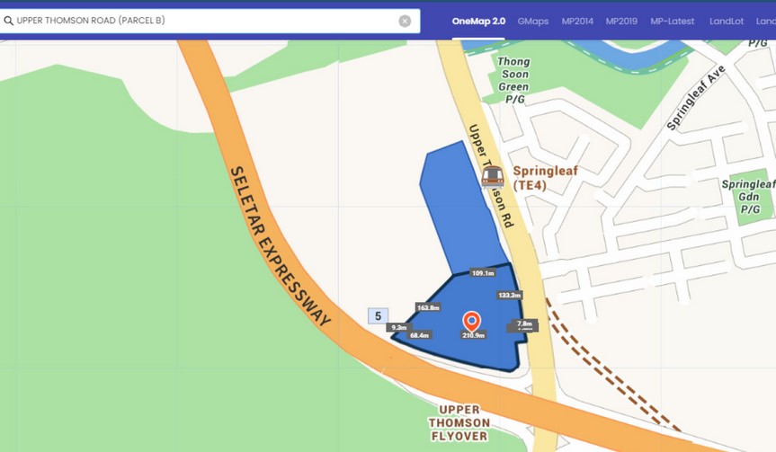
Task: Click the 133.2m boundary length label
Action: tap(508, 295)
